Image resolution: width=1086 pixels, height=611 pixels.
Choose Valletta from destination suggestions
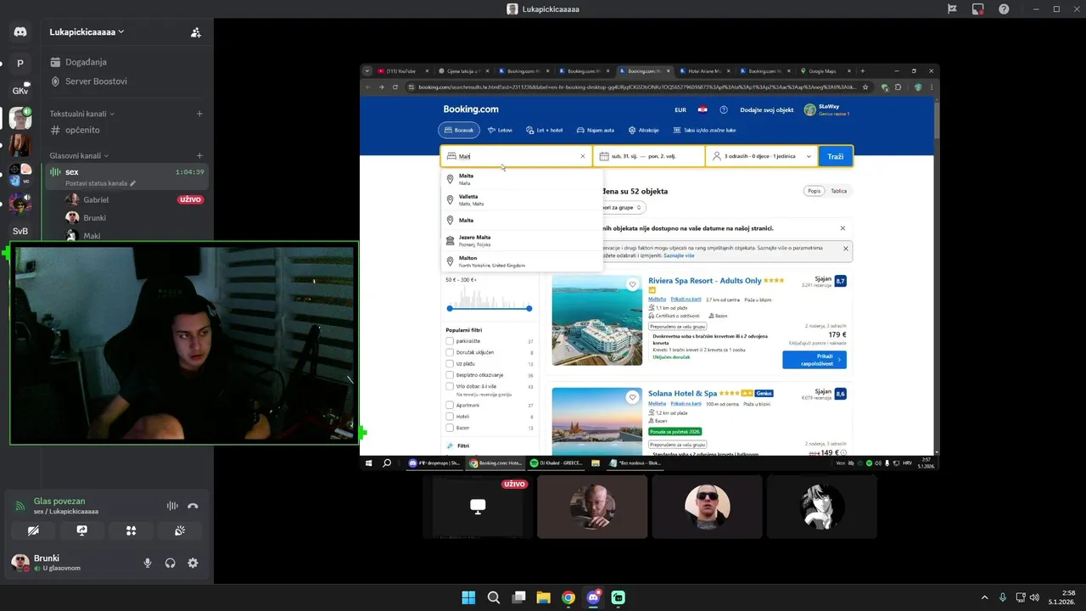coord(522,199)
